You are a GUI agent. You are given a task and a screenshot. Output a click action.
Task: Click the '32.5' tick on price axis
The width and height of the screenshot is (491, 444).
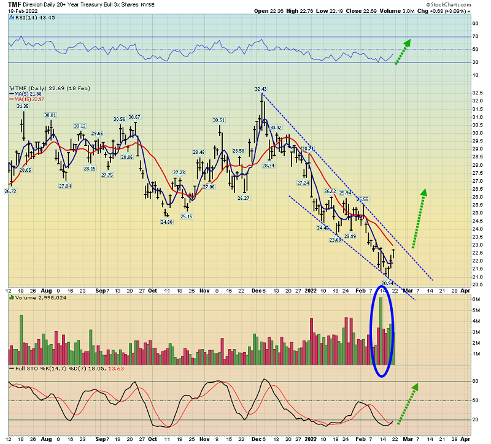(x=477, y=93)
